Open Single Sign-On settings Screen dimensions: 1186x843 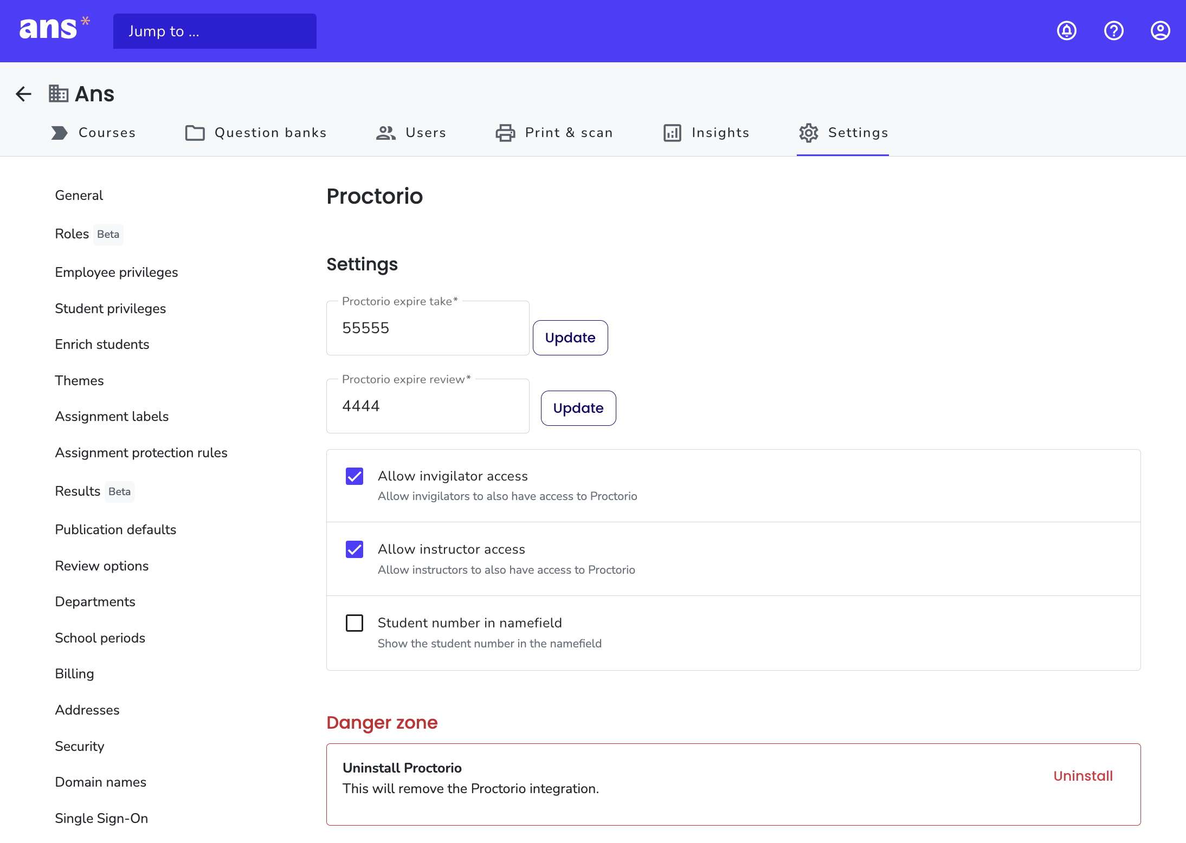[x=101, y=819]
